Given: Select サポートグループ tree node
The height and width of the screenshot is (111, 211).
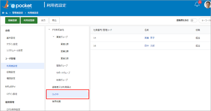Looking at the screenshot, I should click(63, 73).
